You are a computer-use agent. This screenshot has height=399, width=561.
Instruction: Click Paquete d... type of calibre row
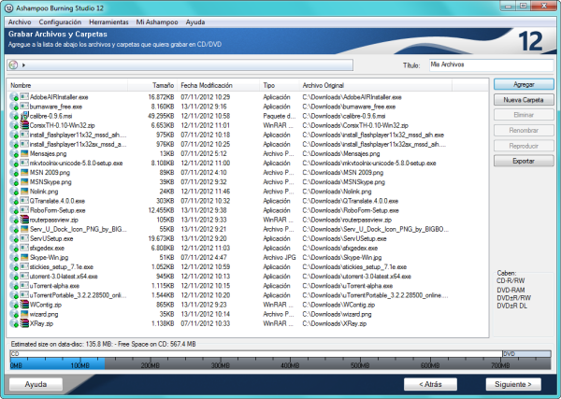coord(280,116)
